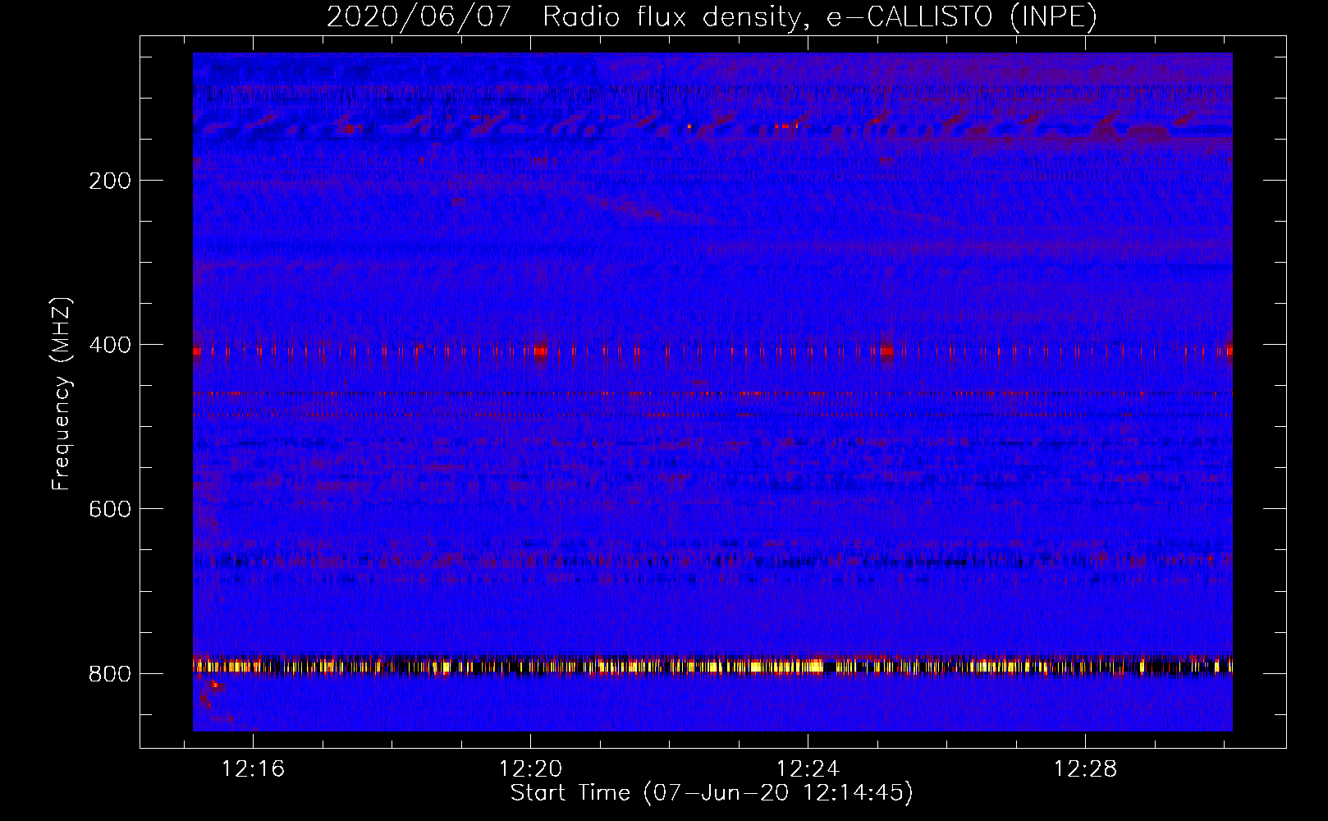This screenshot has width=1328, height=821.
Task: Click the 400 frequency tick label
Action: (x=110, y=345)
